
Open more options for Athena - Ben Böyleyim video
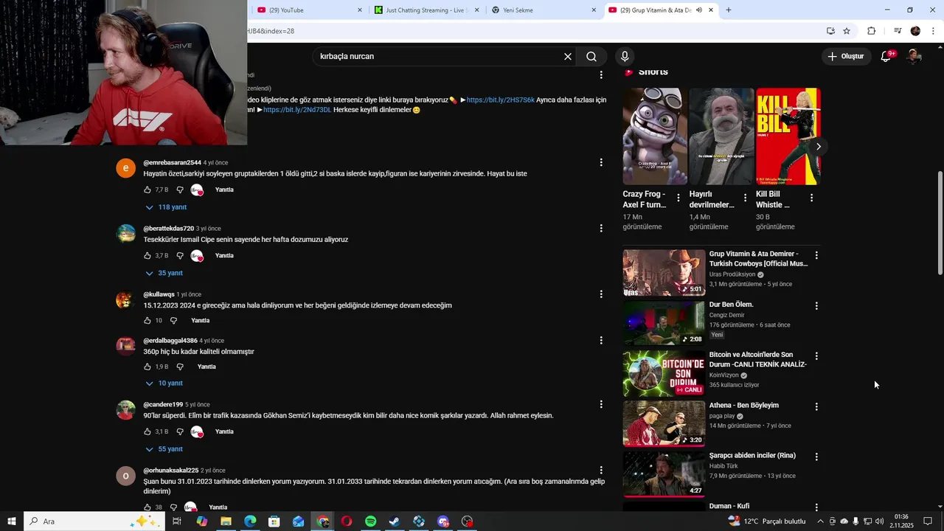[x=816, y=406]
